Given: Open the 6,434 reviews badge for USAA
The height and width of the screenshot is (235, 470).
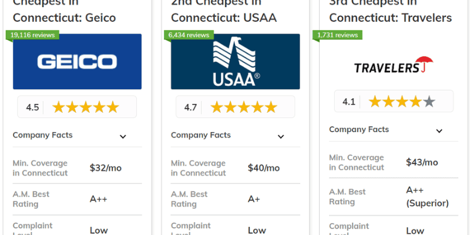Looking at the screenshot, I should [x=190, y=35].
